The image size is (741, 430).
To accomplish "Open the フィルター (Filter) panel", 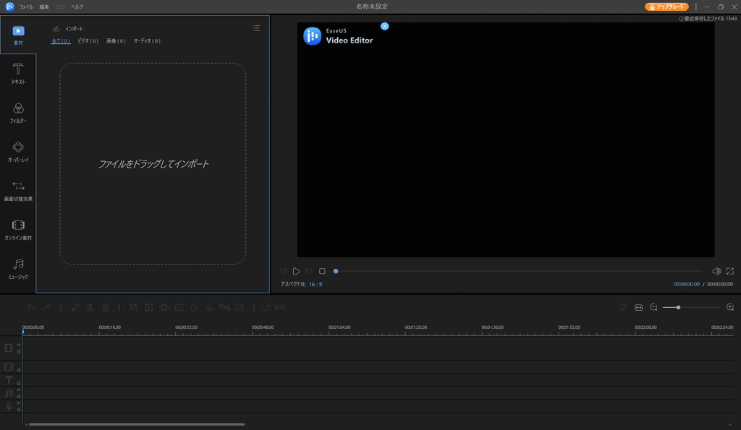I will click(18, 113).
